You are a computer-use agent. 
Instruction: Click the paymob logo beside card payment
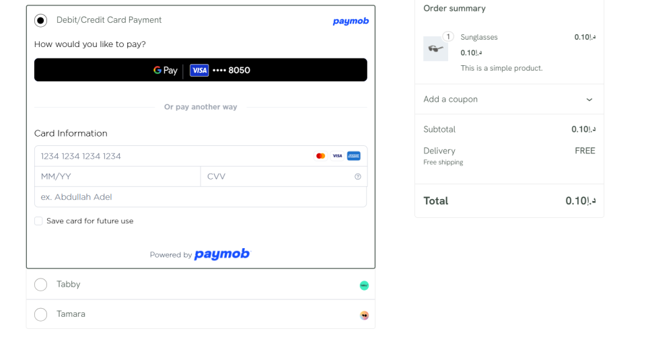351,21
